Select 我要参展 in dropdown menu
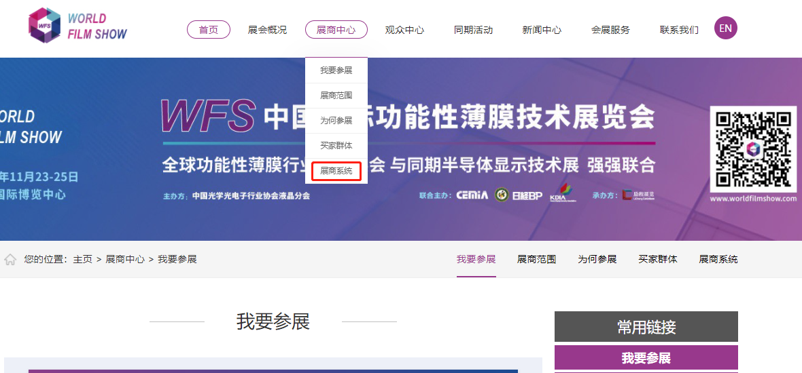Viewport: 802px width, 373px height. coord(336,71)
